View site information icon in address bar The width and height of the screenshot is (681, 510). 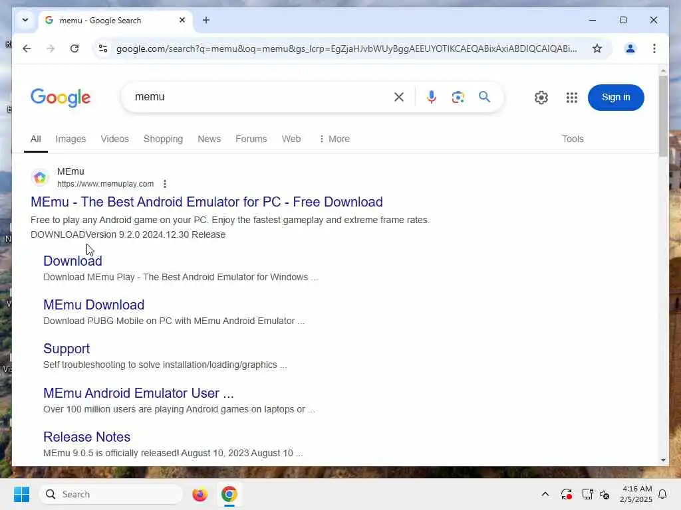click(x=103, y=48)
